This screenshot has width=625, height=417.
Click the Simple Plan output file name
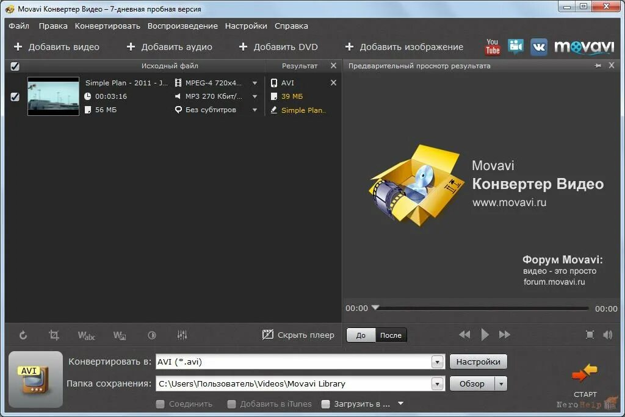303,110
